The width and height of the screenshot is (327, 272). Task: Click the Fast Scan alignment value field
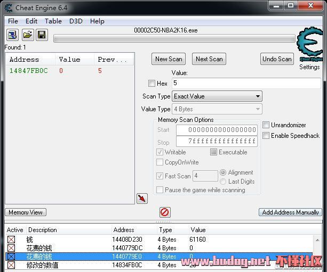(205, 176)
